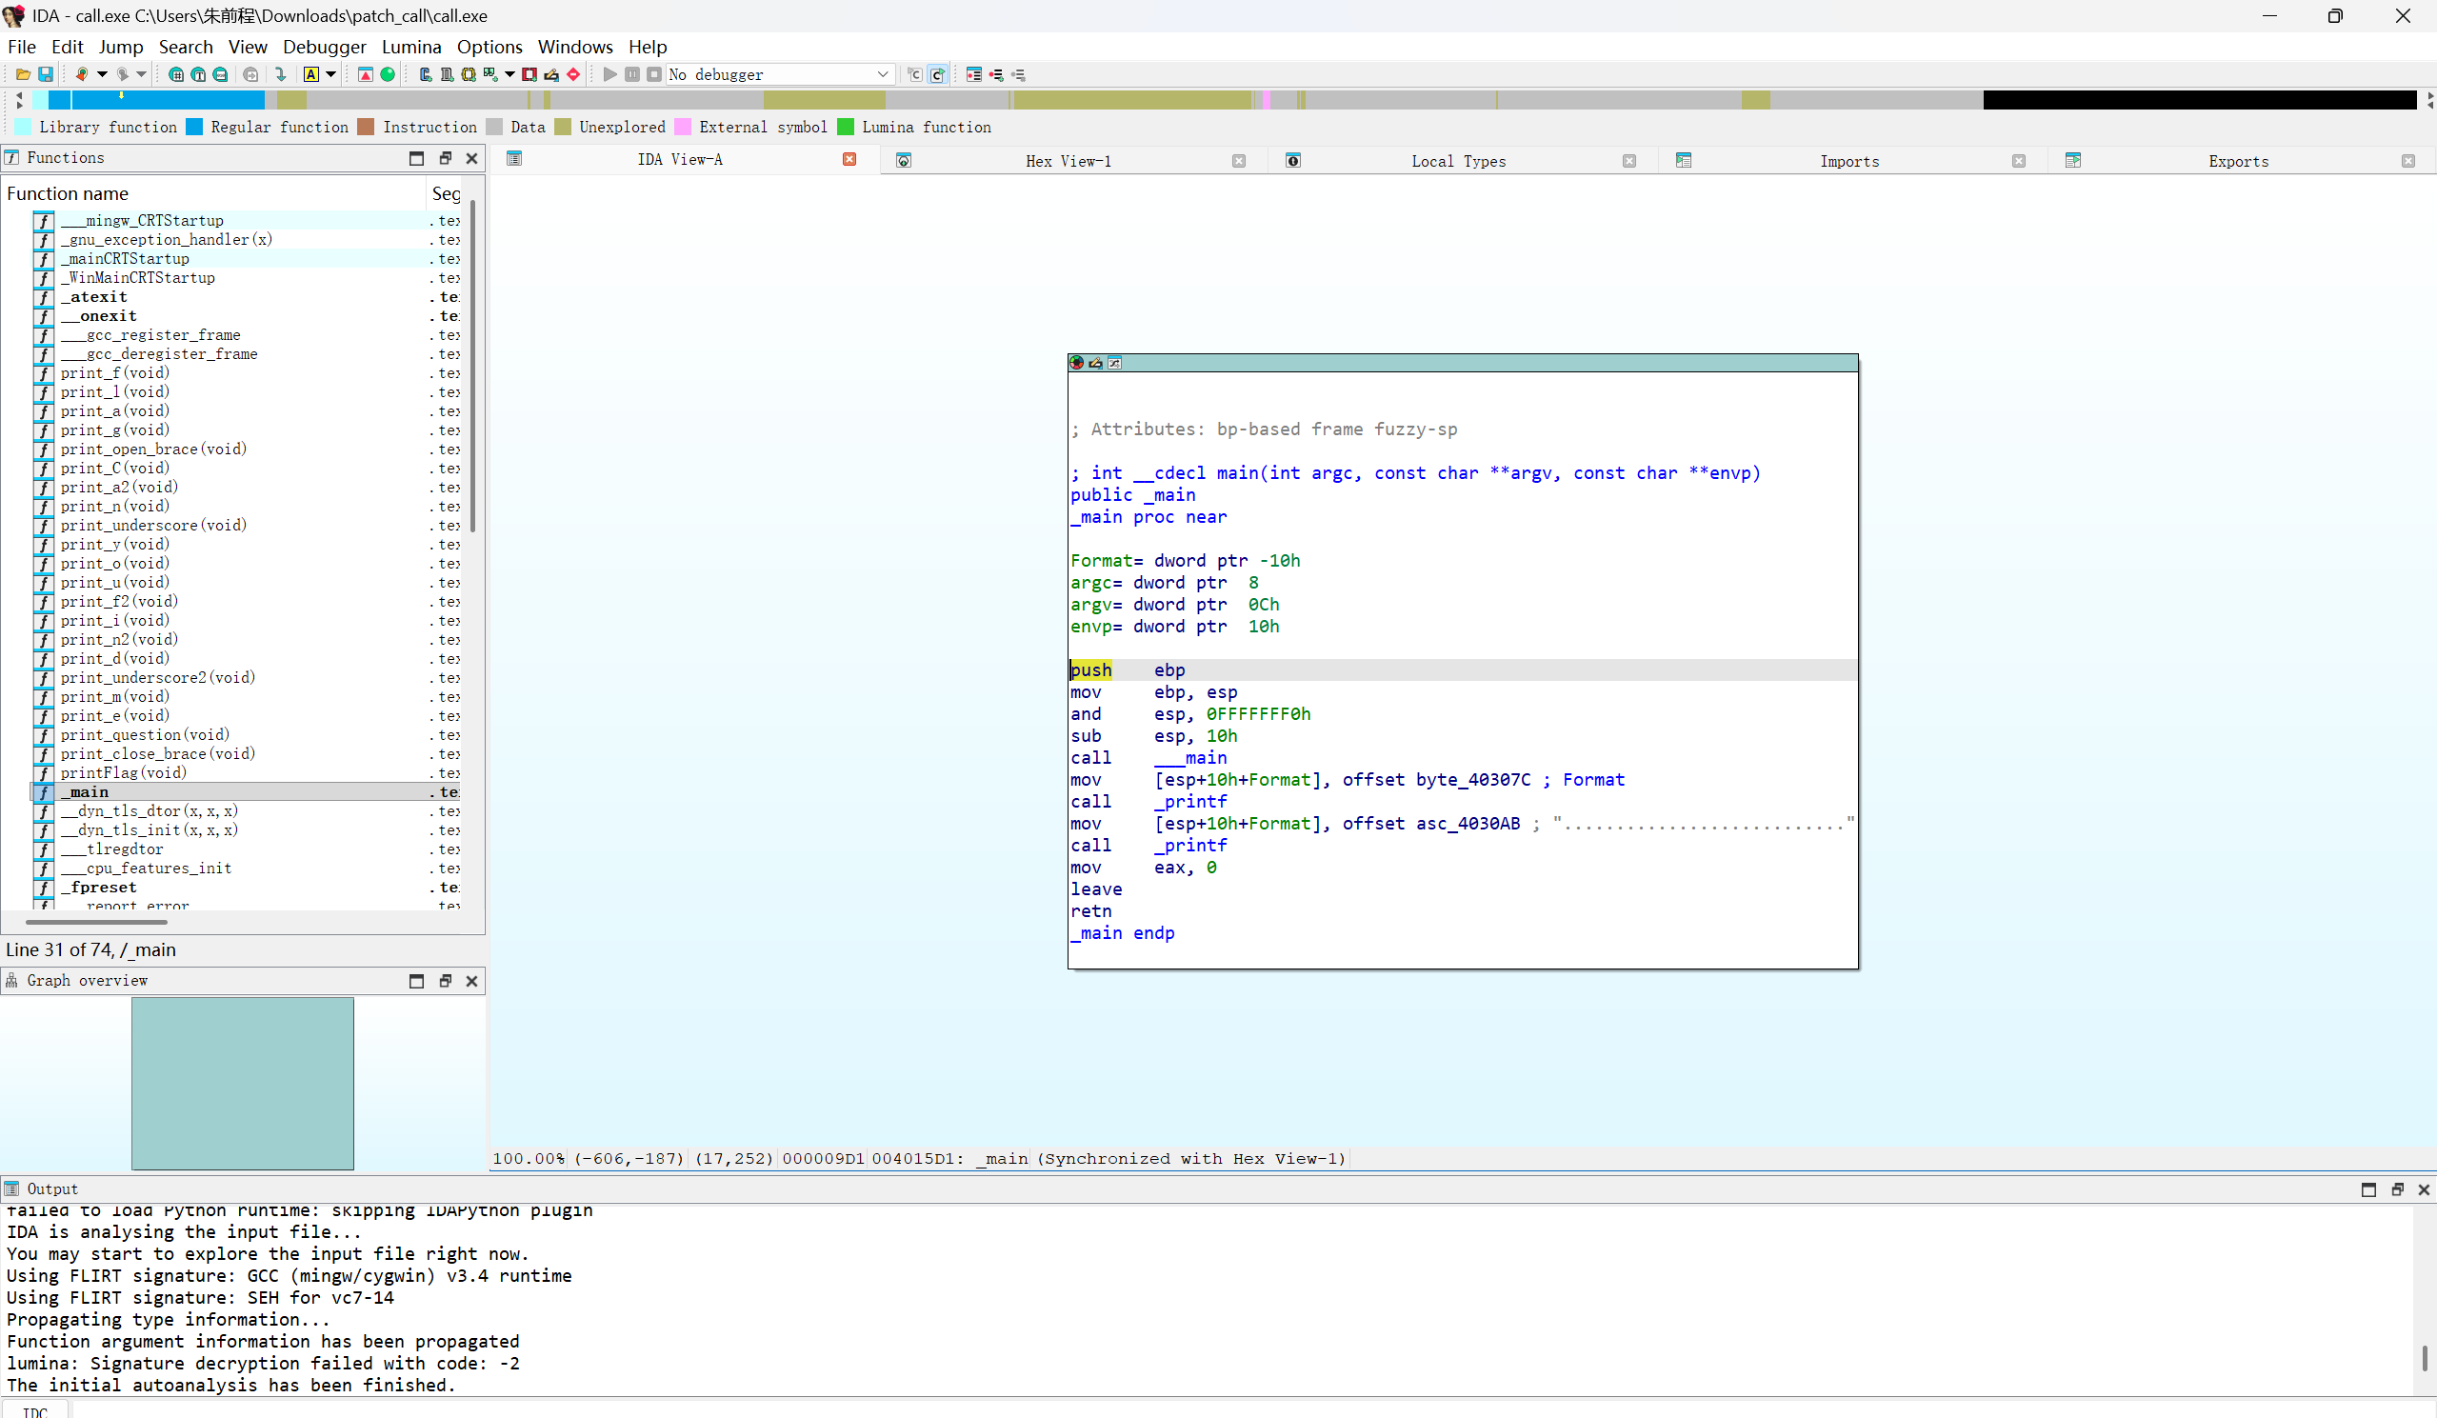Screen dimensions: 2437x1418
Task: Open the Debugger menu
Action: tap(324, 47)
